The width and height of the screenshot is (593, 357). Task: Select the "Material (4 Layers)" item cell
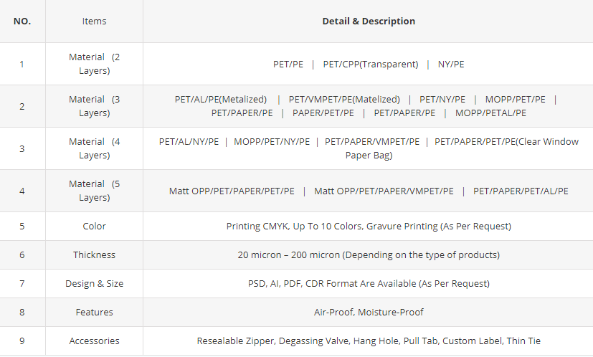[94, 148]
